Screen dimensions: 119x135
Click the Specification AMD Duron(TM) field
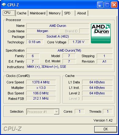click(x=69, y=50)
